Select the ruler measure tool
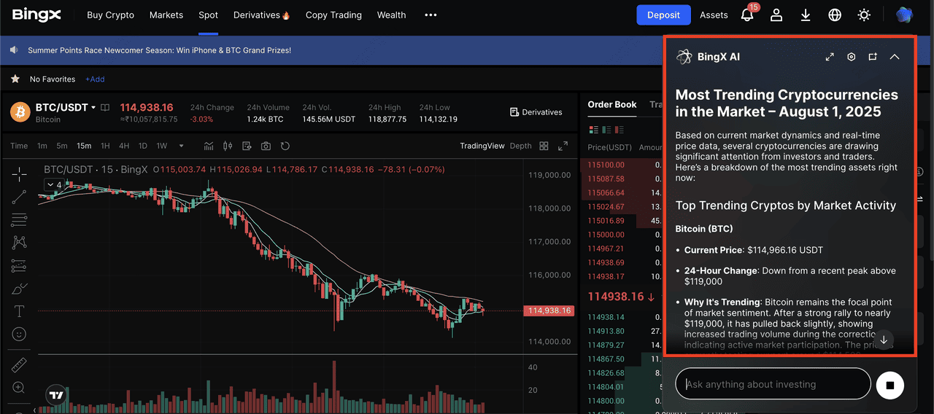This screenshot has height=414, width=934. pos(19,364)
